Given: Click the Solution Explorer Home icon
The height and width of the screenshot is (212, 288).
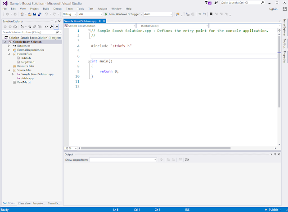Looking at the screenshot, I should tap(15, 27).
